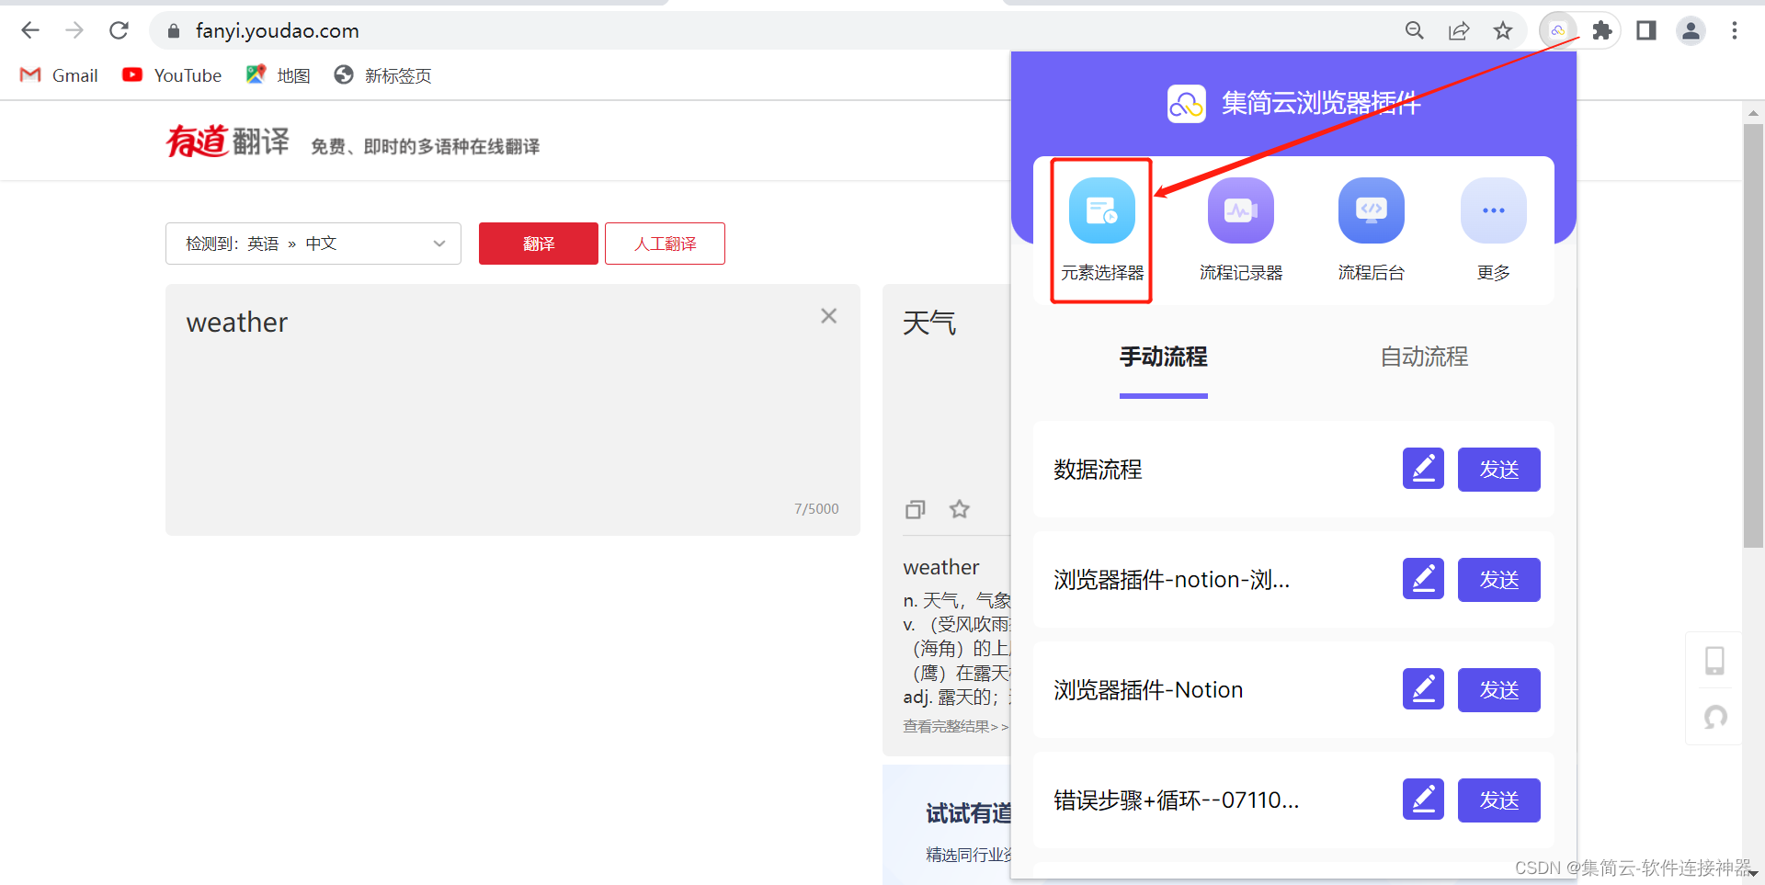1765x885 pixels.
Task: Go forward in browser history
Action: click(x=74, y=30)
